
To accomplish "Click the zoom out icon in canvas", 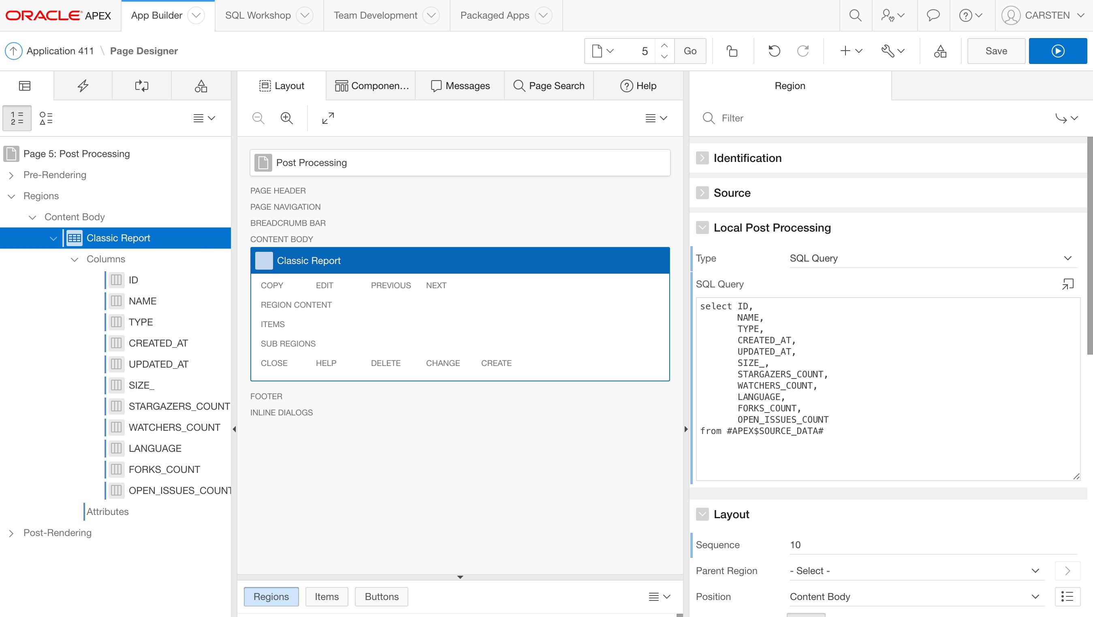I will (258, 118).
